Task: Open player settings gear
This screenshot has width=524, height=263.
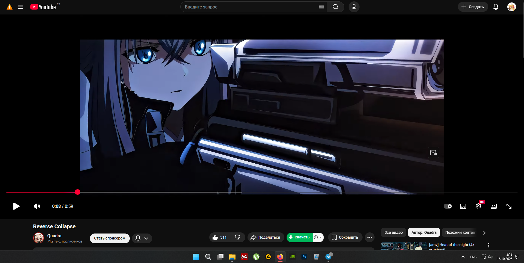Action: (x=478, y=206)
